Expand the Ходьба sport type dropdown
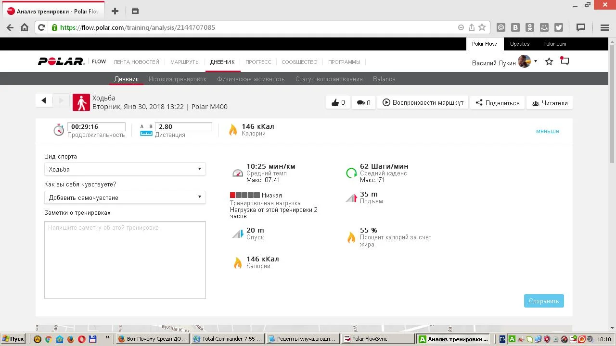 pyautogui.click(x=125, y=169)
